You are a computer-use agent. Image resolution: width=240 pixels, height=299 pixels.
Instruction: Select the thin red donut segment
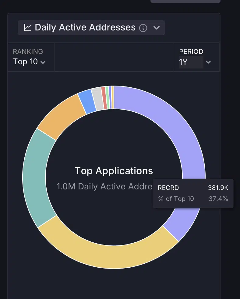[104, 98]
